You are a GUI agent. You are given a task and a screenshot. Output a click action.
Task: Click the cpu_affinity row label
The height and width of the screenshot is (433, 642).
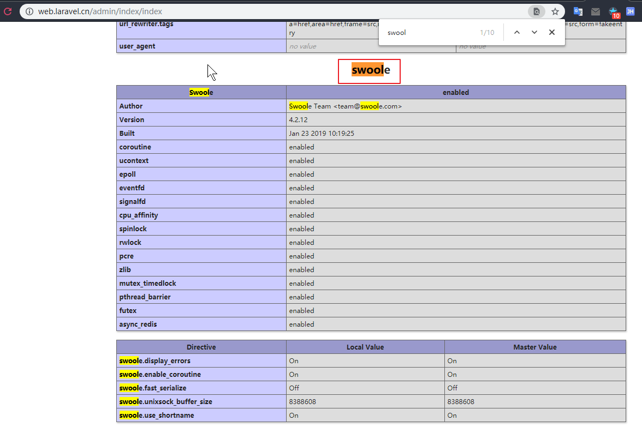click(139, 215)
